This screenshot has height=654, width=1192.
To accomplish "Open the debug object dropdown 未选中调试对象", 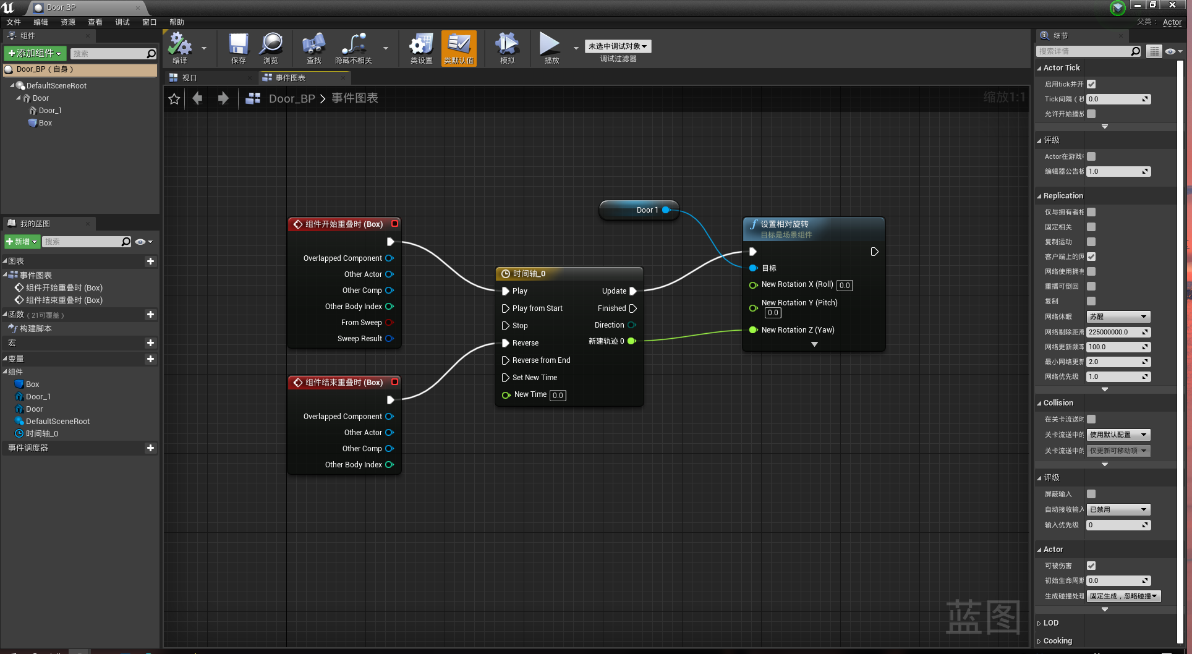I will 618,46.
